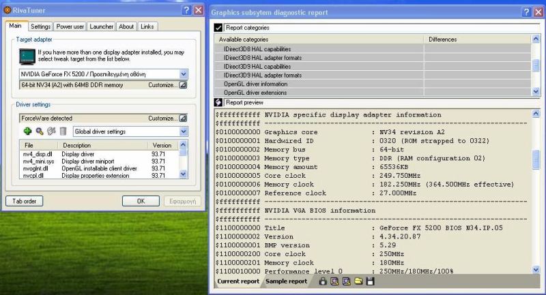Click the categories list scroll-up arrow
Screen dimensions: 546x295
click(x=536, y=39)
